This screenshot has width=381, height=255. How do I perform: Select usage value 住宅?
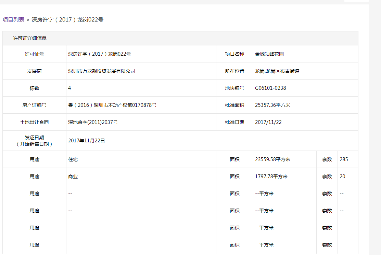(73, 159)
